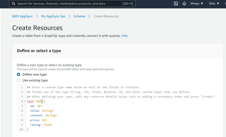Click the 'price: Int' field line
The image size is (226, 137).
click(x=39, y=120)
